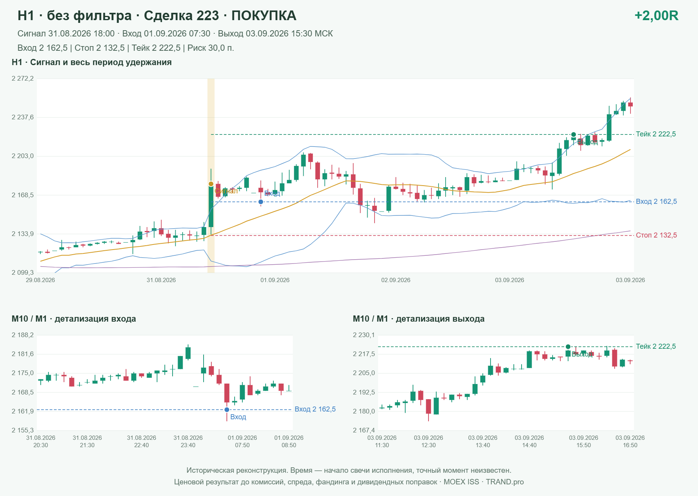Click the 'Вход 2 162,5' label in the entry detail chart
Image resolution: width=698 pixels, height=496 pixels.
point(315,409)
